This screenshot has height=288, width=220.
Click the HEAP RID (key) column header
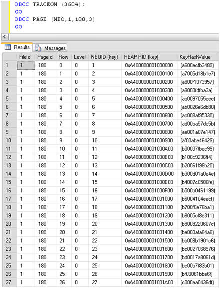(x=141, y=57)
